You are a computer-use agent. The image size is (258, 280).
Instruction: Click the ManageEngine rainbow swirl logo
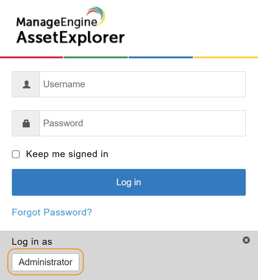(x=97, y=16)
